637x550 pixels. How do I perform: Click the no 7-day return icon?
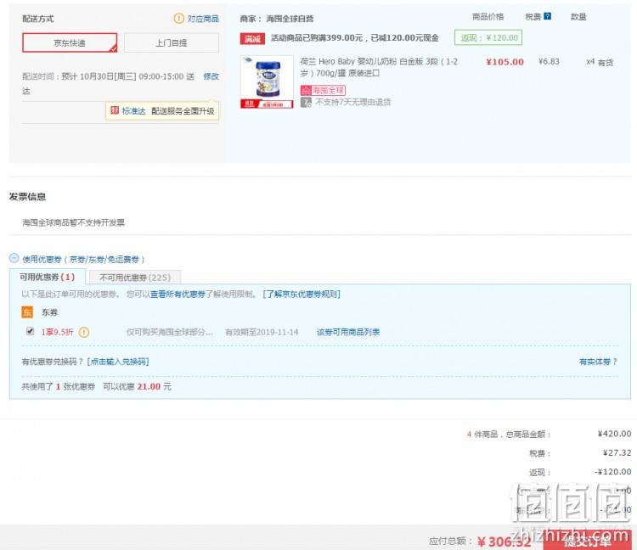tap(306, 102)
